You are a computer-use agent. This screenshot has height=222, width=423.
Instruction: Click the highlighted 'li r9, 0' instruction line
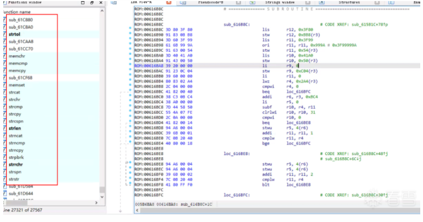tap(277, 66)
